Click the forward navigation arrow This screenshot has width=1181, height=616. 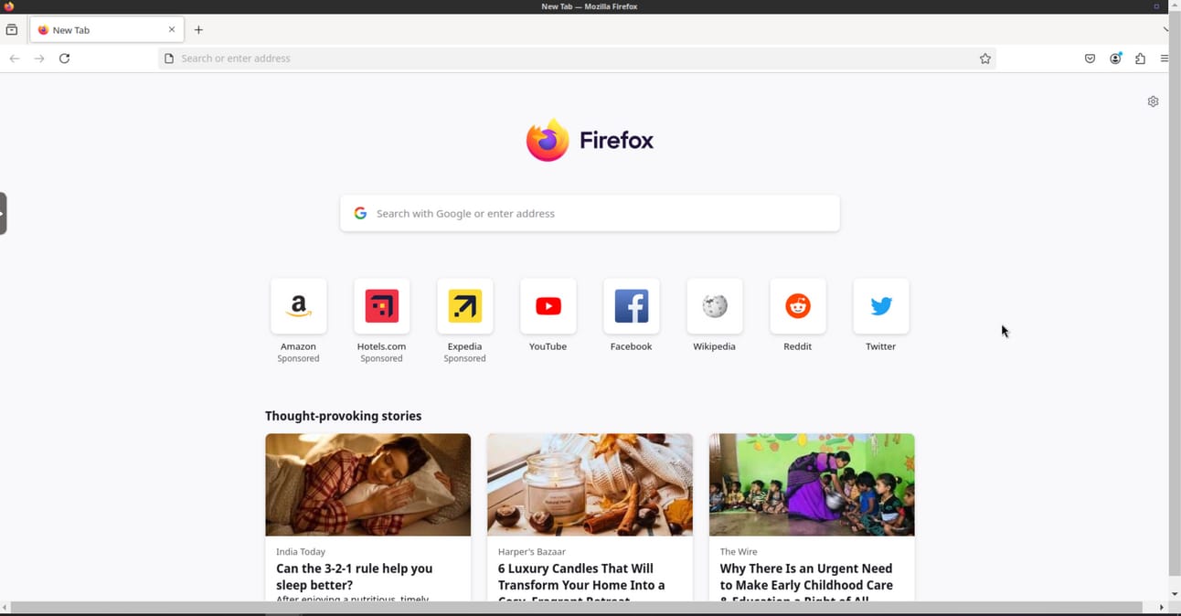(39, 58)
